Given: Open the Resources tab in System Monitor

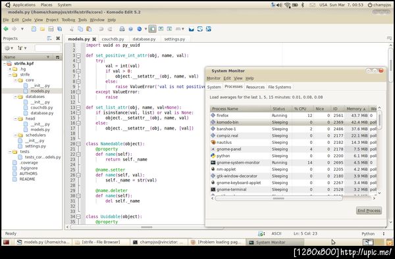Looking at the screenshot, I should [x=255, y=87].
